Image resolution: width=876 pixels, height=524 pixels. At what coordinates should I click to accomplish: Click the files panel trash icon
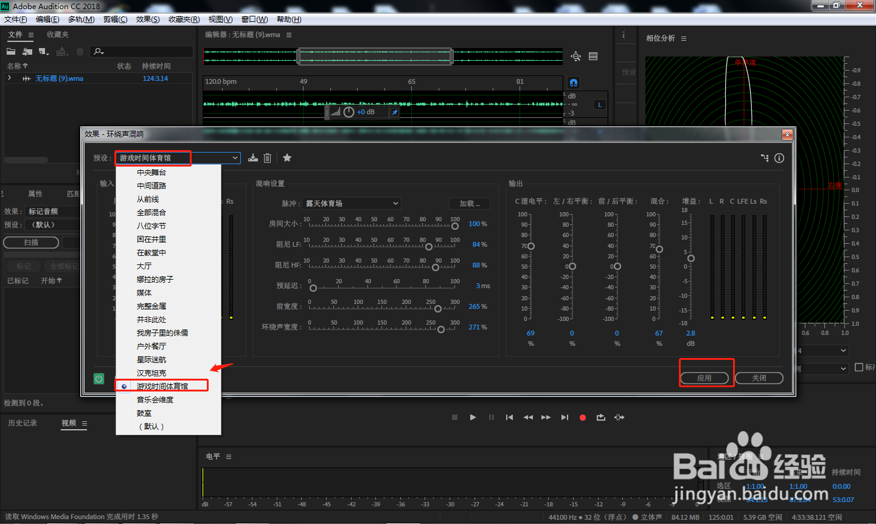tap(80, 52)
